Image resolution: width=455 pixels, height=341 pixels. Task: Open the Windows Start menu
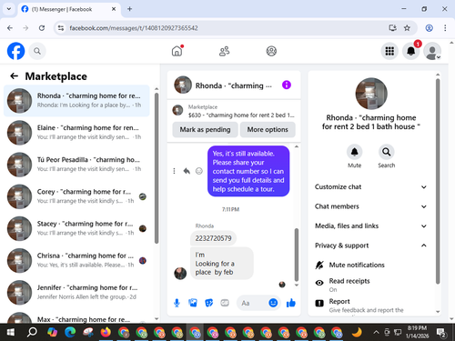[10, 333]
